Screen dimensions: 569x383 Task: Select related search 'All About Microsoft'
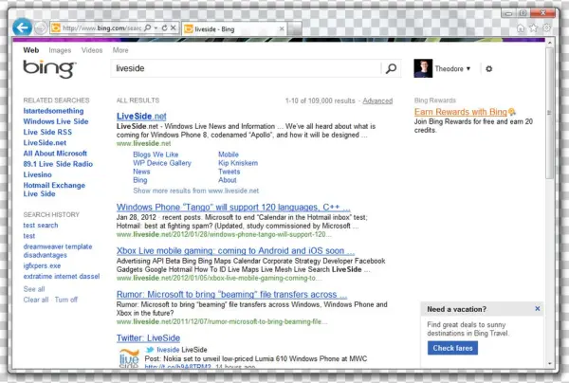point(55,154)
